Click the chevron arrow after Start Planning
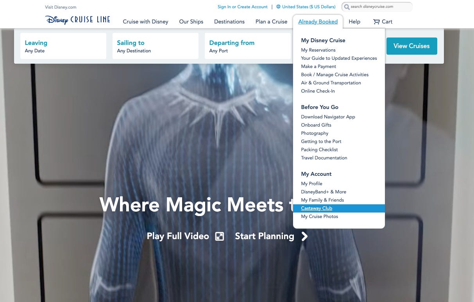The image size is (474, 302). point(304,236)
